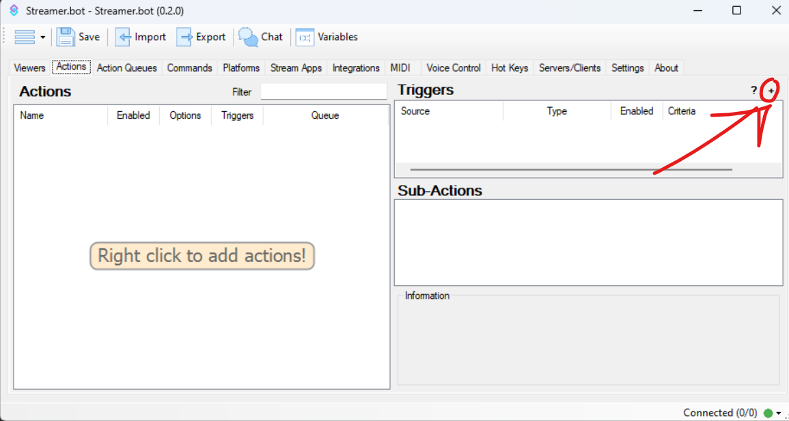Click the Actions Enabled column header
The width and height of the screenshot is (789, 421).
coord(133,115)
